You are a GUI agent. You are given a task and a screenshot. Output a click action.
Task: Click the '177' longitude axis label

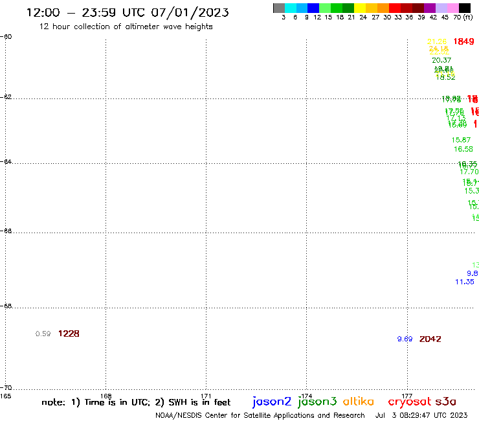pyautogui.click(x=407, y=396)
